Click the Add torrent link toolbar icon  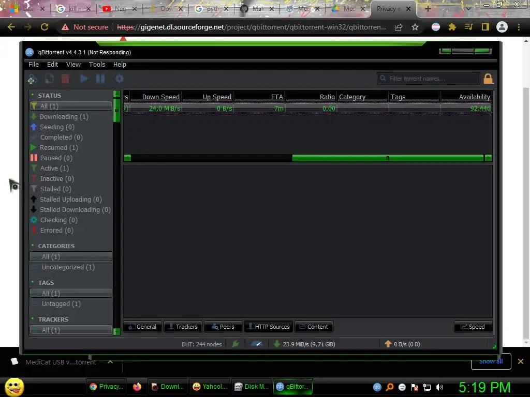pos(33,79)
